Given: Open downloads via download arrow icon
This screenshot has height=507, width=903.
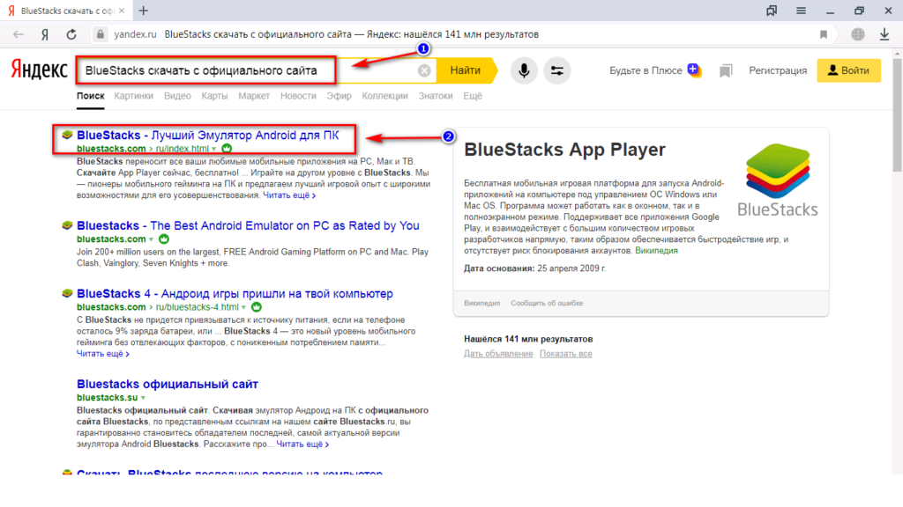Looking at the screenshot, I should point(884,34).
